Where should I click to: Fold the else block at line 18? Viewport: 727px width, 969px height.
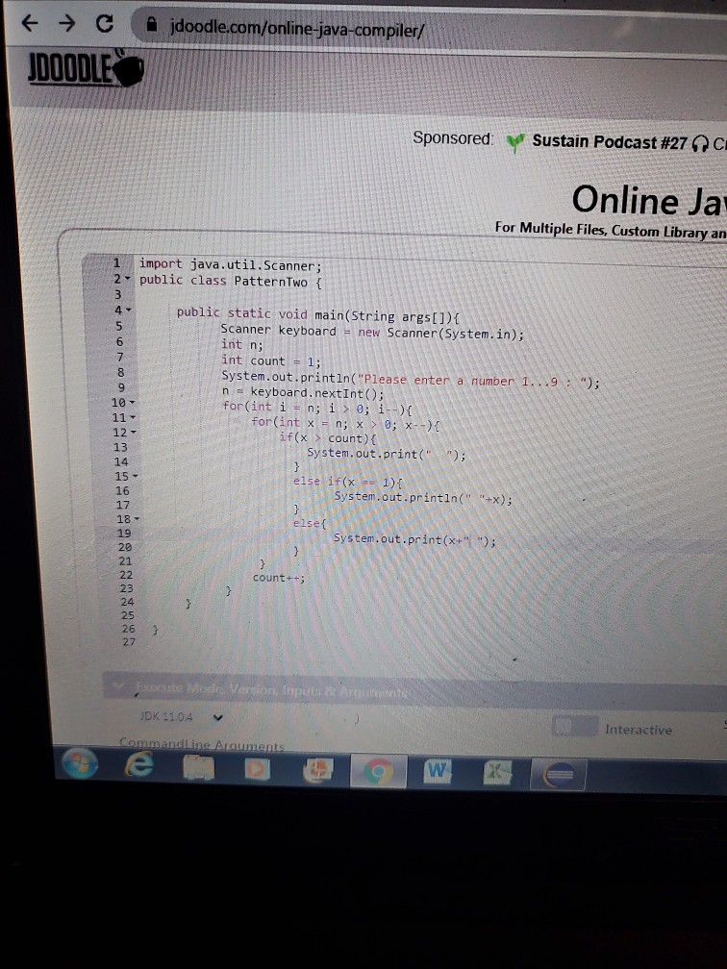click(138, 519)
